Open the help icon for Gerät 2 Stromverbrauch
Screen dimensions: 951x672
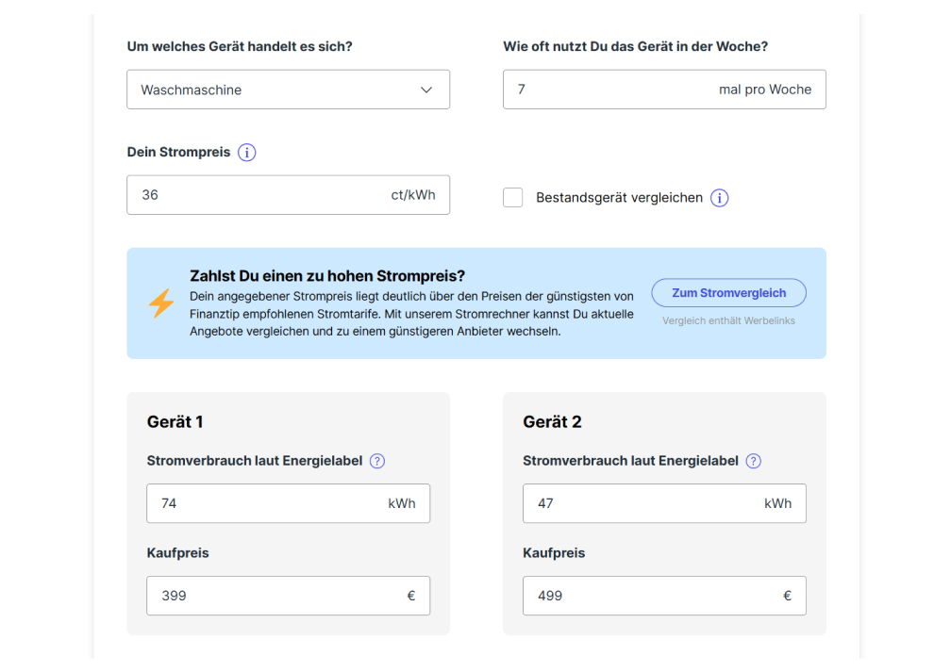(x=753, y=461)
